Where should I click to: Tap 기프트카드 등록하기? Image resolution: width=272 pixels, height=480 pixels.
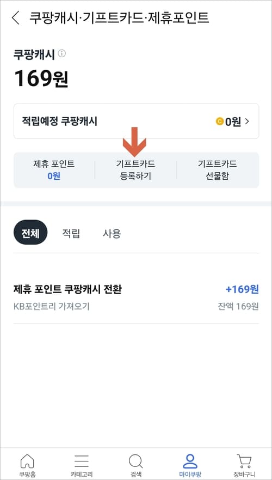pos(135,170)
